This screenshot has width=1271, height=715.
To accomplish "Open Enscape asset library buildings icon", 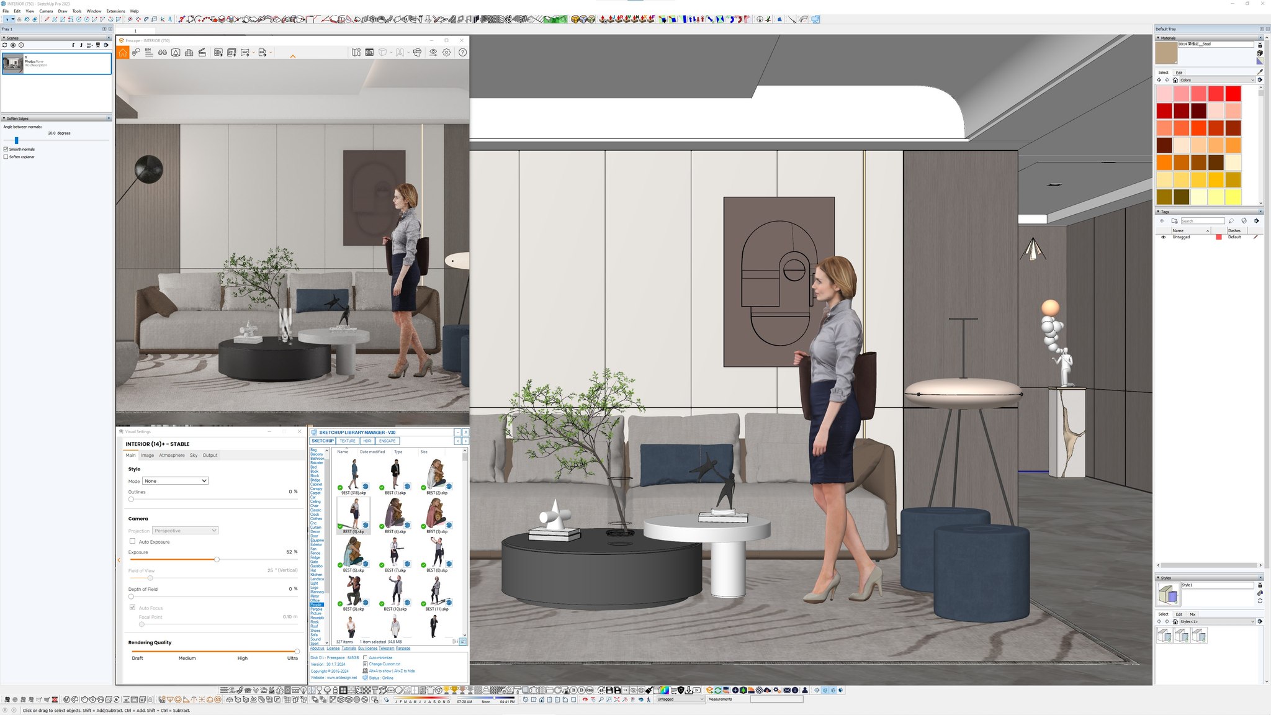I will tap(189, 53).
